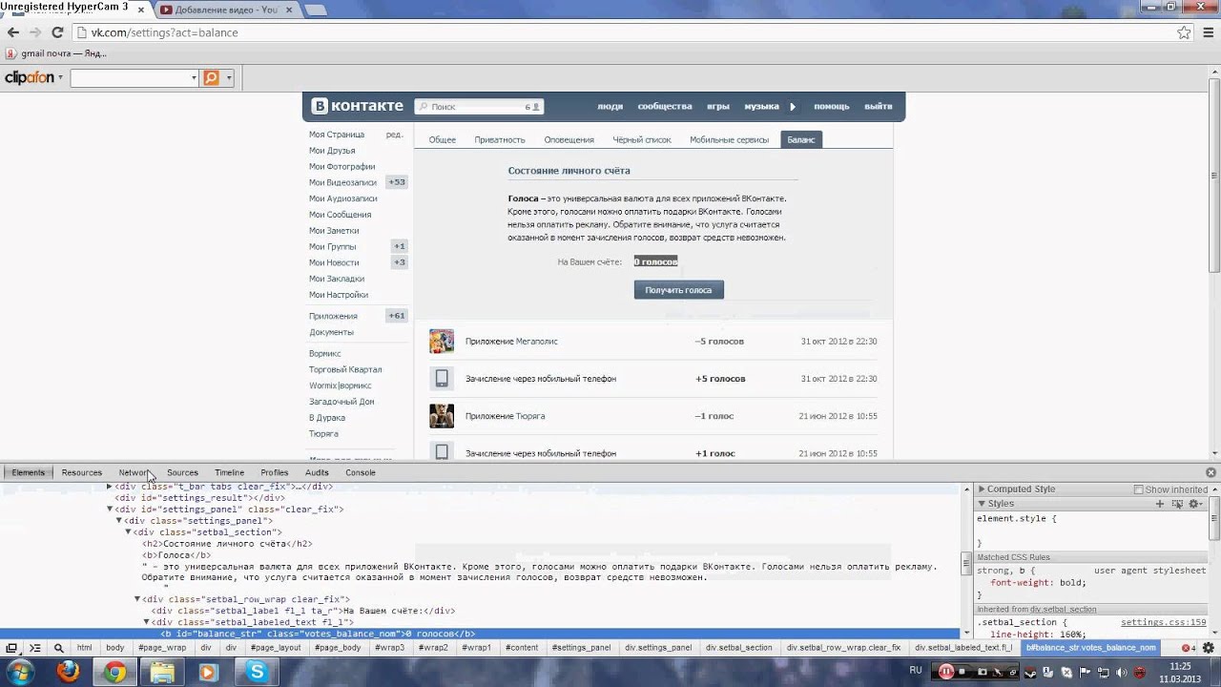This screenshot has width=1221, height=687.
Task: Open the media player taskbar icon
Action: pos(209,673)
